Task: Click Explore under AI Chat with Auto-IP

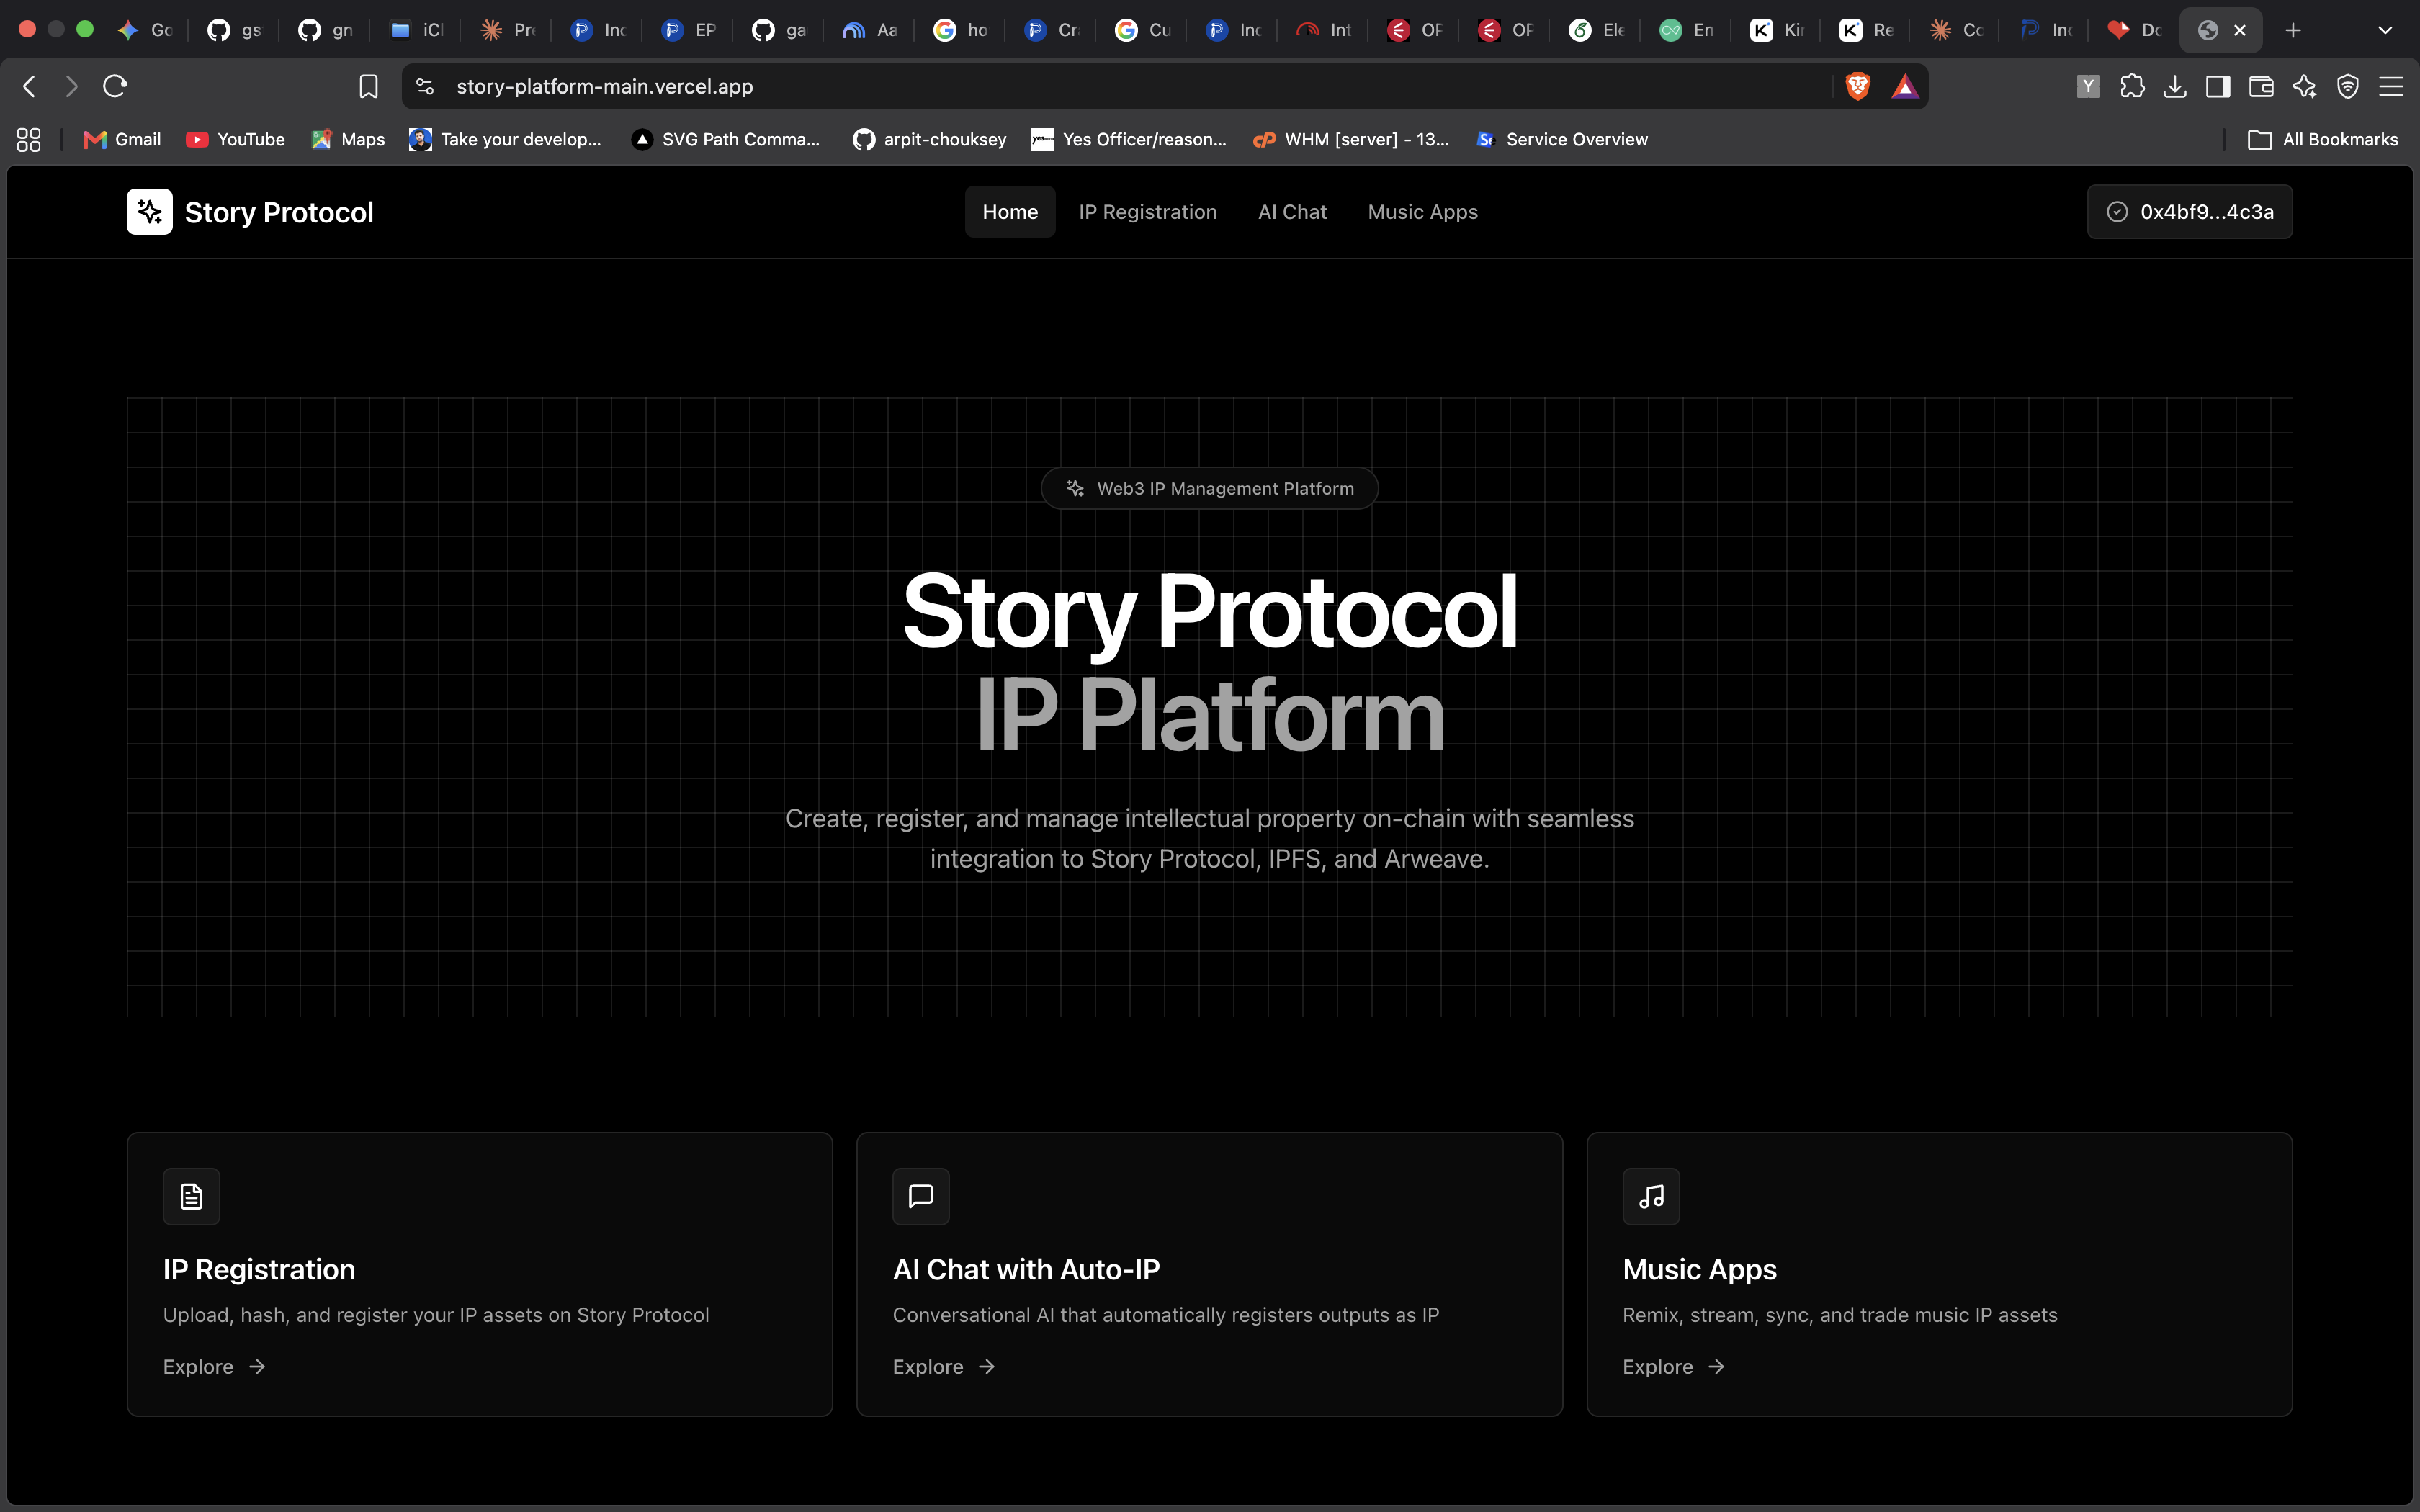Action: (x=944, y=1367)
